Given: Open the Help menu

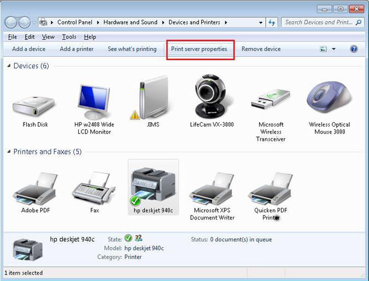Looking at the screenshot, I should 90,37.
